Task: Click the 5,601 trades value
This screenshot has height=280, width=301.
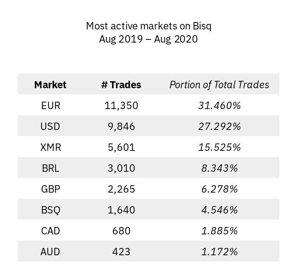Action: tap(121, 147)
